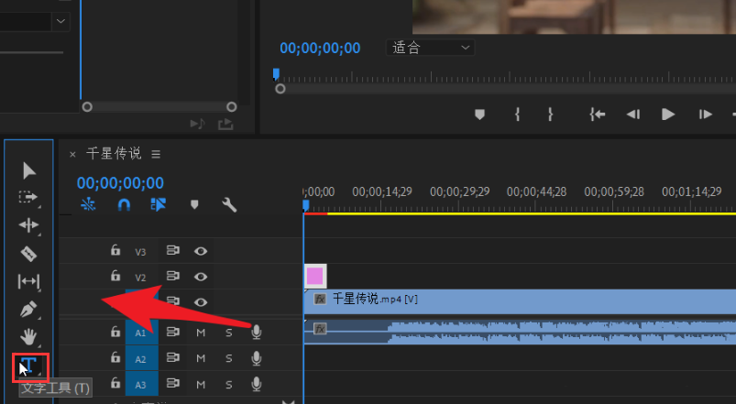Solo the A1 track

(x=228, y=333)
